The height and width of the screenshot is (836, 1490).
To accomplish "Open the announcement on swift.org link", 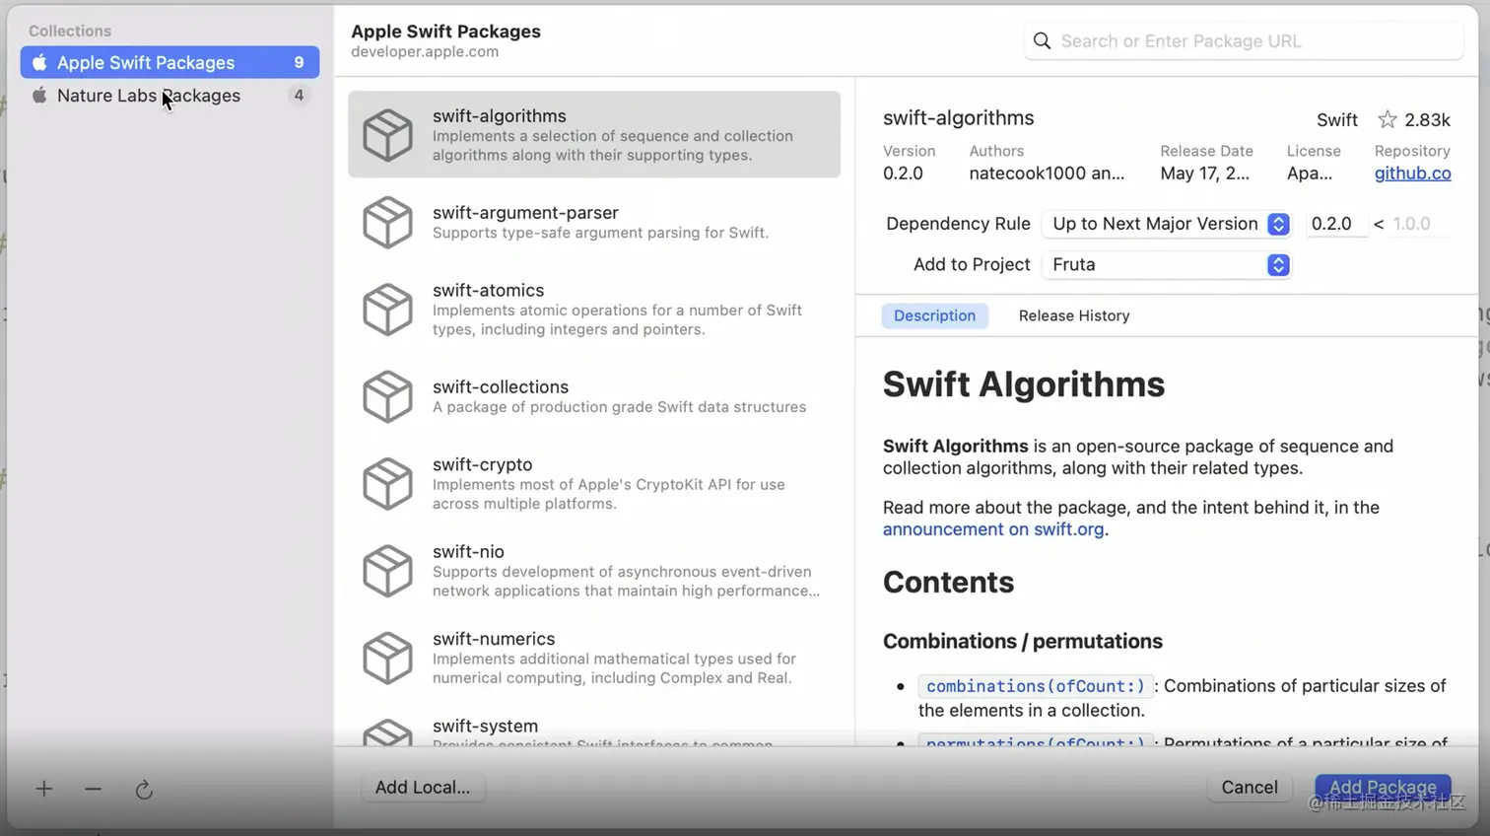I will coord(992,529).
